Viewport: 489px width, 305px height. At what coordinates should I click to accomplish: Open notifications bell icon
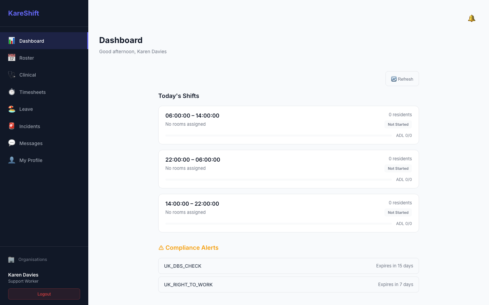471,18
